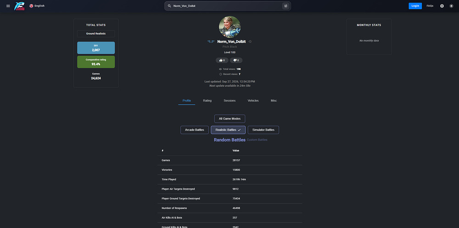459x228 pixels.
Task: Open the hamburger navigation menu
Action: point(8,6)
